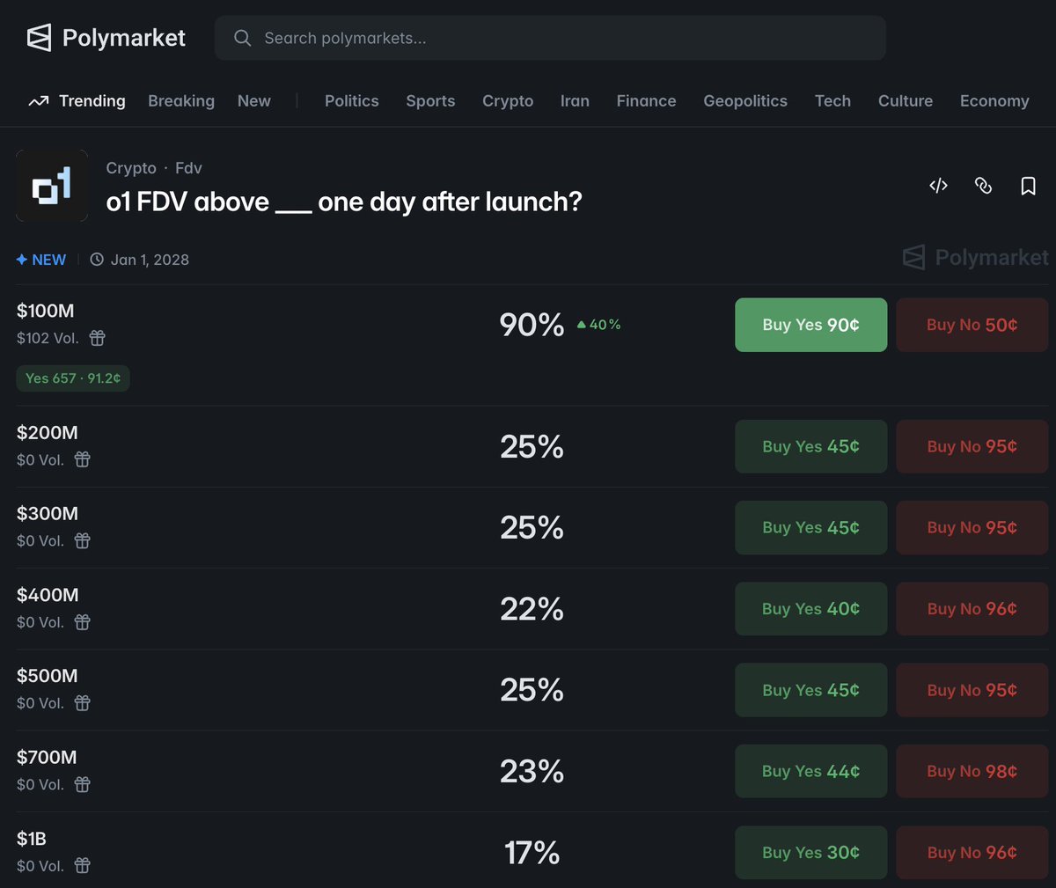This screenshot has width=1056, height=888.
Task: Click the Yes 657 · 91.2¢ position badge
Action: (73, 378)
